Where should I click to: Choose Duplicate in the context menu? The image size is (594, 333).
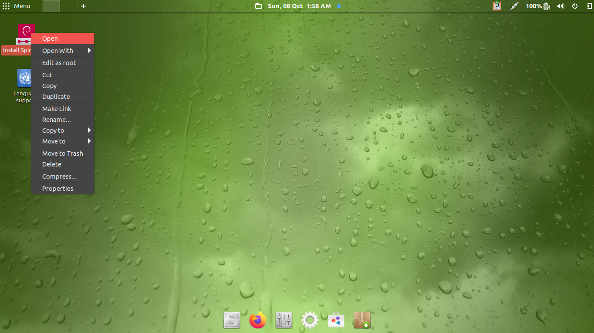coord(63,97)
